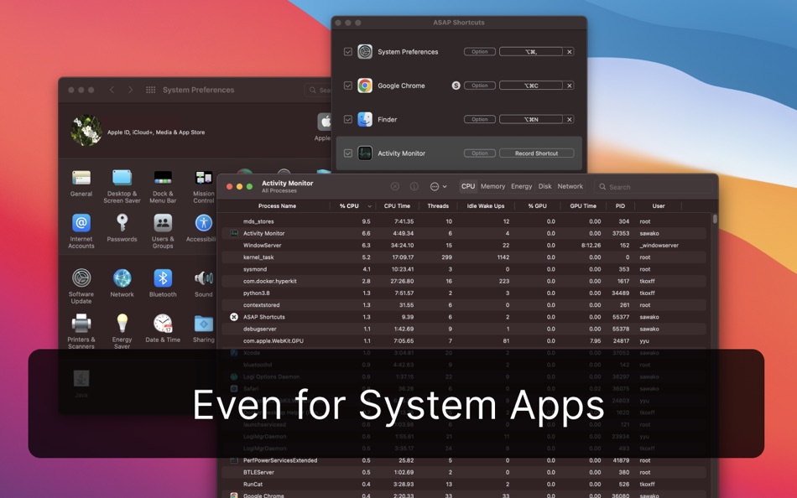Sort by PID column header
Image resolution: width=797 pixels, height=498 pixels.
(620, 205)
